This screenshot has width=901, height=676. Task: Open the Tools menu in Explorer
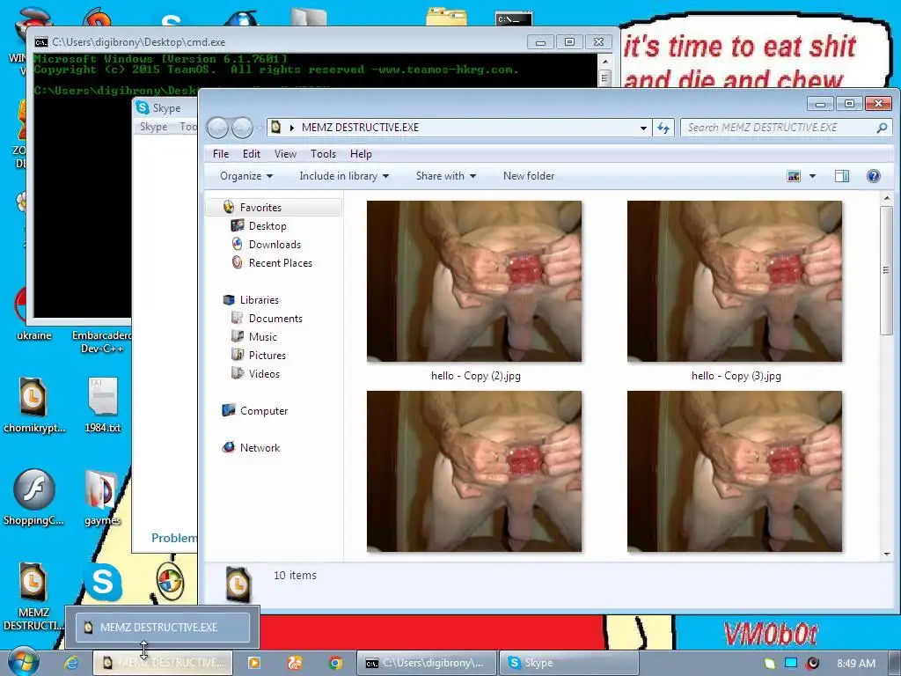click(323, 154)
